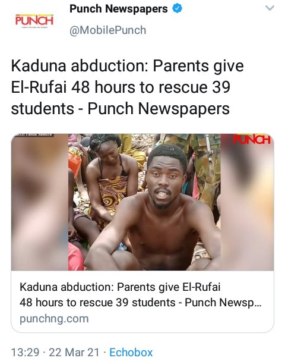285x361 pixels.
Task: Click the 22 Mar 21 date
Action: pyautogui.click(x=74, y=353)
